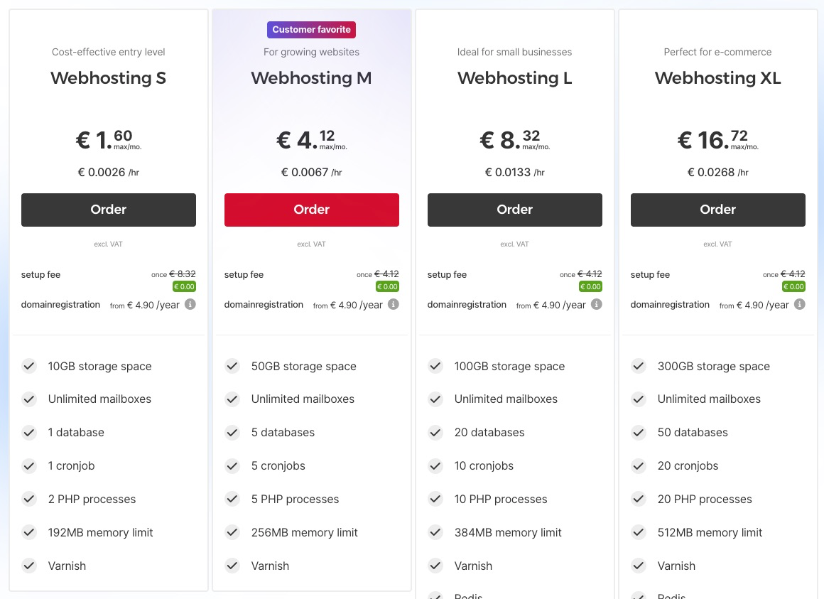This screenshot has height=599, width=824.
Task: Click checkmark icon beside 5 cronjobs
Action: point(232,466)
